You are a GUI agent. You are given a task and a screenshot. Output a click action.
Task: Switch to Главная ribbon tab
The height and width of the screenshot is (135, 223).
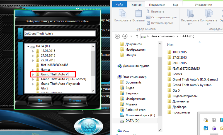point(136,5)
